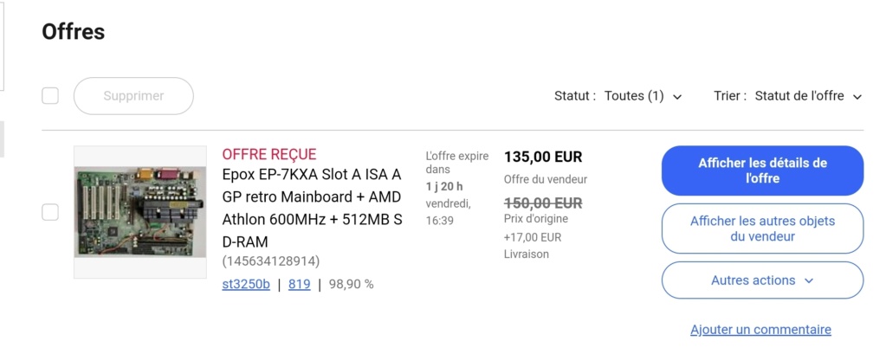Image resolution: width=886 pixels, height=354 pixels.
Task: Click the item number 145634128914
Action: coord(271,261)
